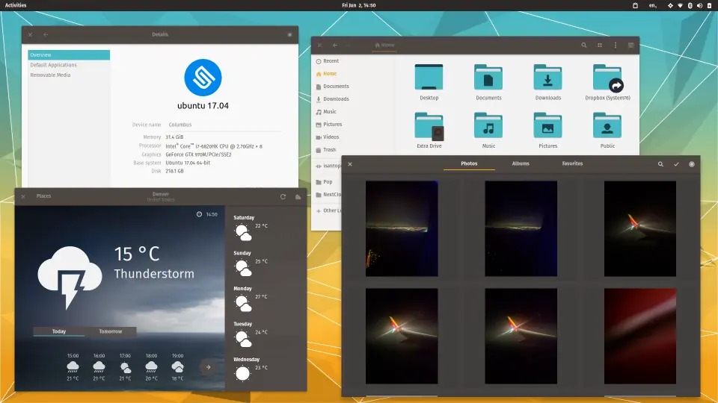
Task: Switch forecast to Tomorrow
Action: point(110,331)
